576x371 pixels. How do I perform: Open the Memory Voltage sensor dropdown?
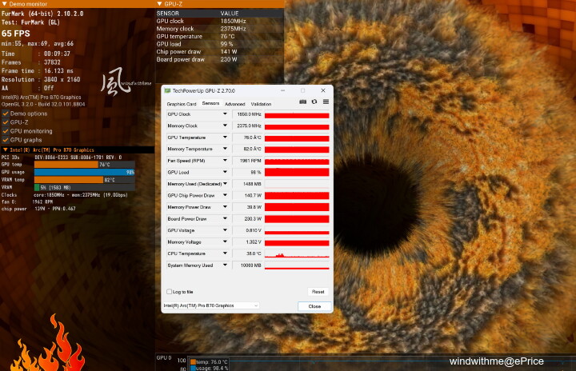[x=225, y=242]
